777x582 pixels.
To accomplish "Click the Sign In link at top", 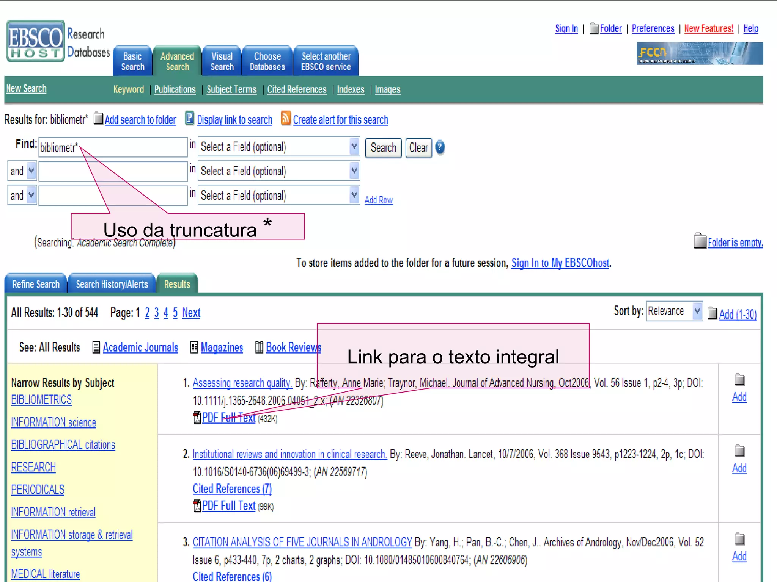I will 566,28.
